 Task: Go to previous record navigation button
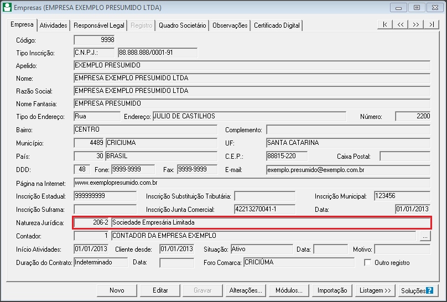pyautogui.click(x=400, y=25)
